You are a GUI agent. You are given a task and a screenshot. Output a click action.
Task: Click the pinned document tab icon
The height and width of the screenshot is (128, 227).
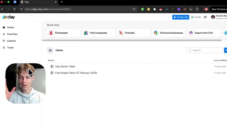(15, 2)
